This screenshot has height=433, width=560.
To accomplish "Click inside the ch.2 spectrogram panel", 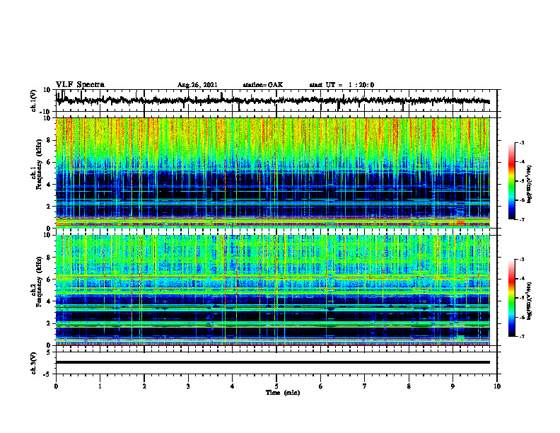I will 273,290.
